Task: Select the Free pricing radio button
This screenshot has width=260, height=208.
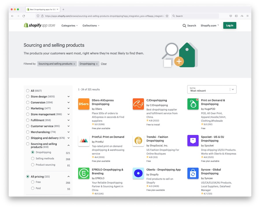Action: pos(33,182)
